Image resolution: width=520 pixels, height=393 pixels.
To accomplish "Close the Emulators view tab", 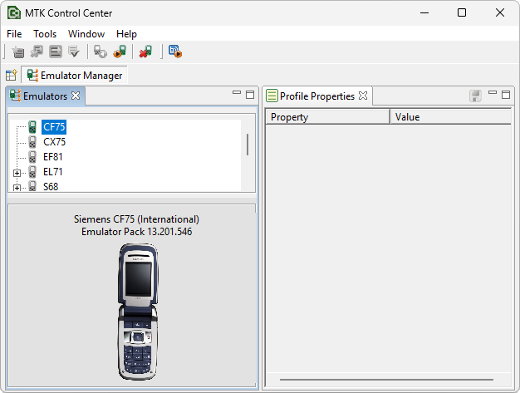I will 76,96.
